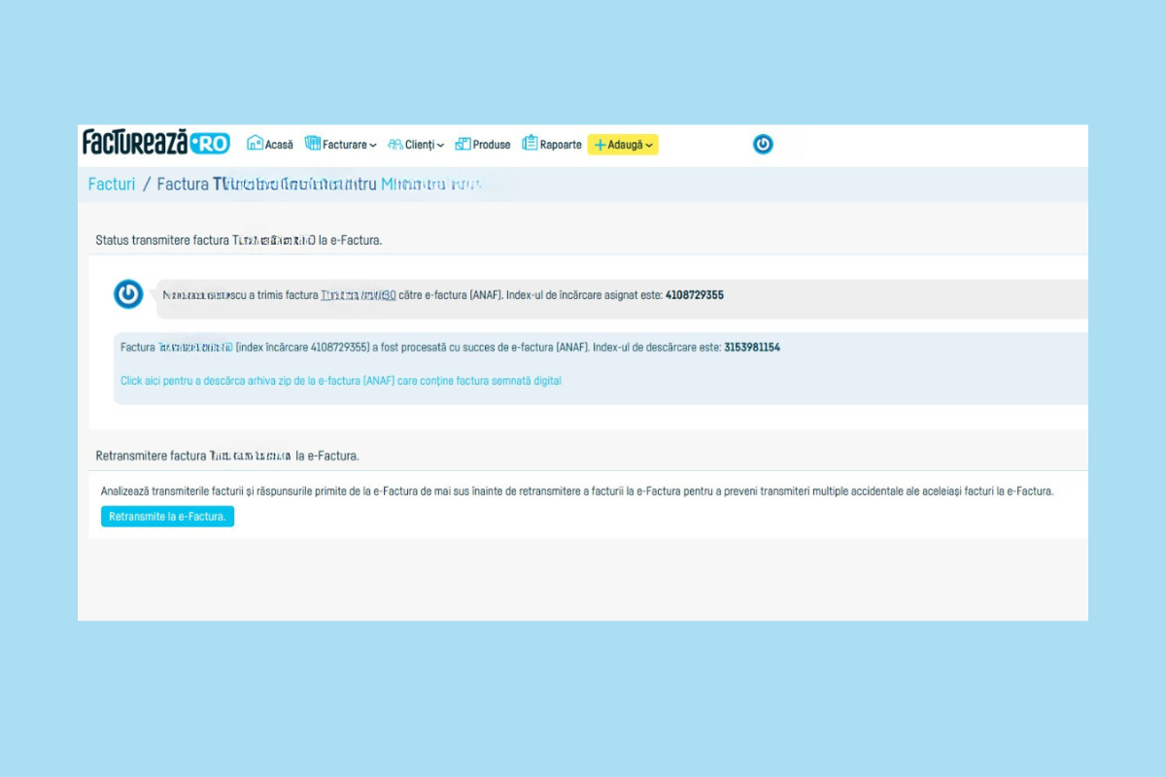The height and width of the screenshot is (777, 1166).
Task: Click the round avatar icon beside the transmission message
Action: click(128, 294)
